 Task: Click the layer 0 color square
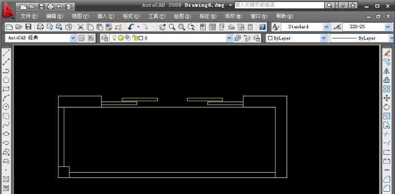point(141,38)
